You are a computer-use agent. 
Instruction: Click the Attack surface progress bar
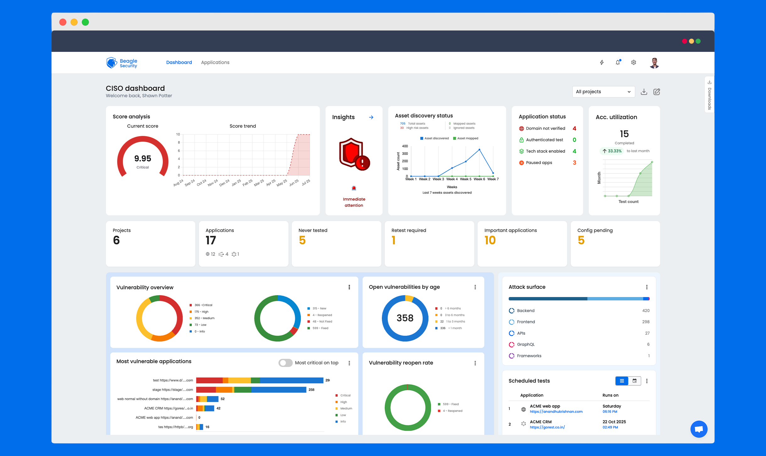pyautogui.click(x=579, y=299)
